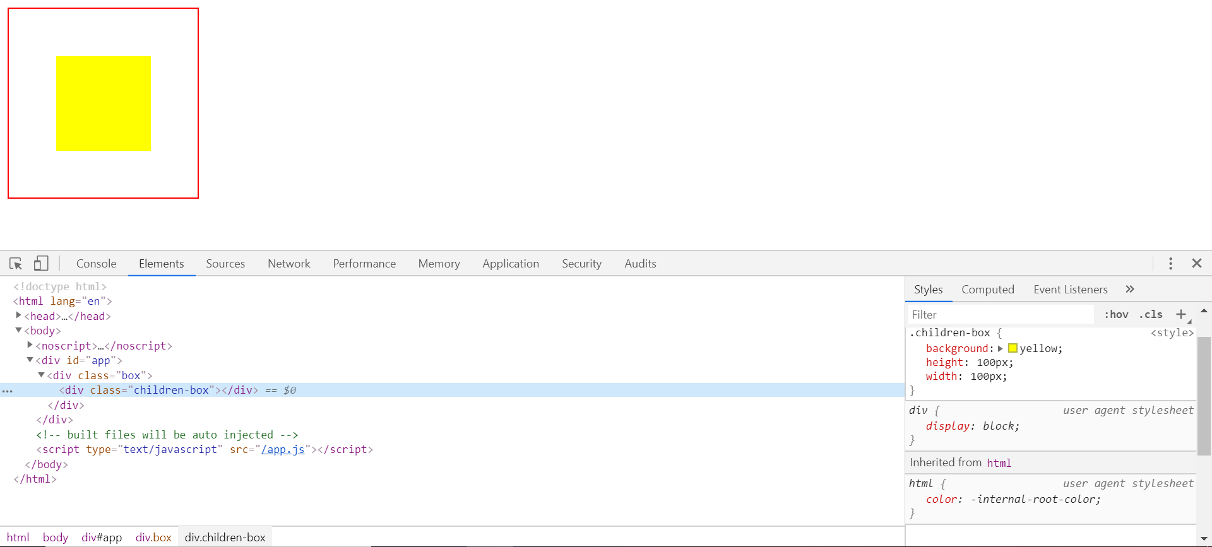Select div.box in the breadcrumb bar

point(153,538)
